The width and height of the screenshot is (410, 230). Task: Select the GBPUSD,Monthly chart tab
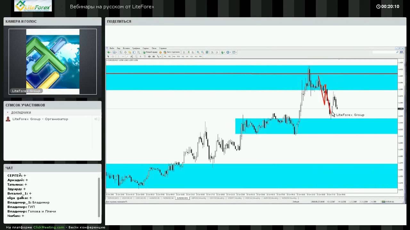pos(199,198)
